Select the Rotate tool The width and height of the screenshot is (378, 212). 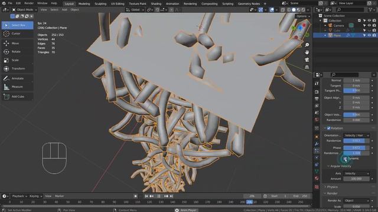17,52
